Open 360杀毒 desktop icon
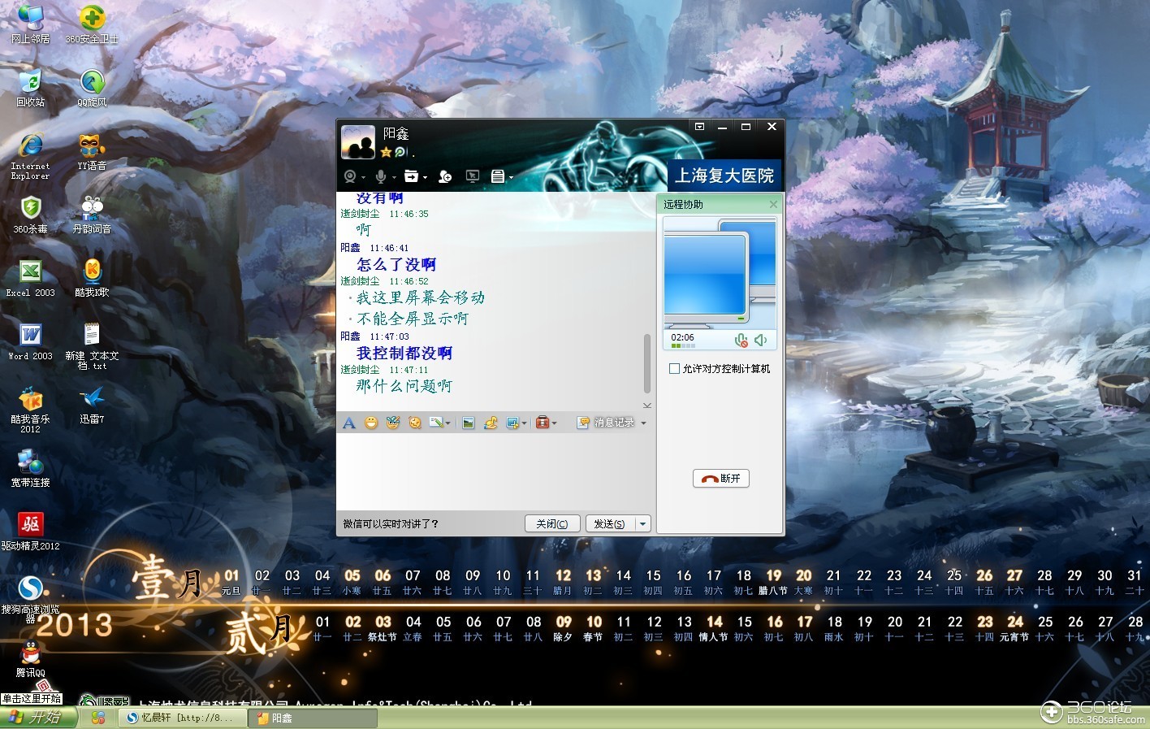 point(30,215)
